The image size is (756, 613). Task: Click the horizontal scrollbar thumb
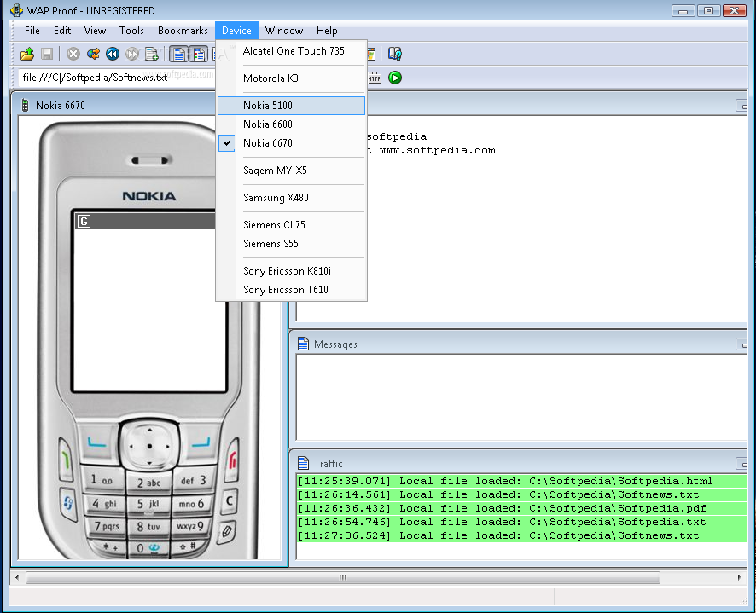pos(343,577)
